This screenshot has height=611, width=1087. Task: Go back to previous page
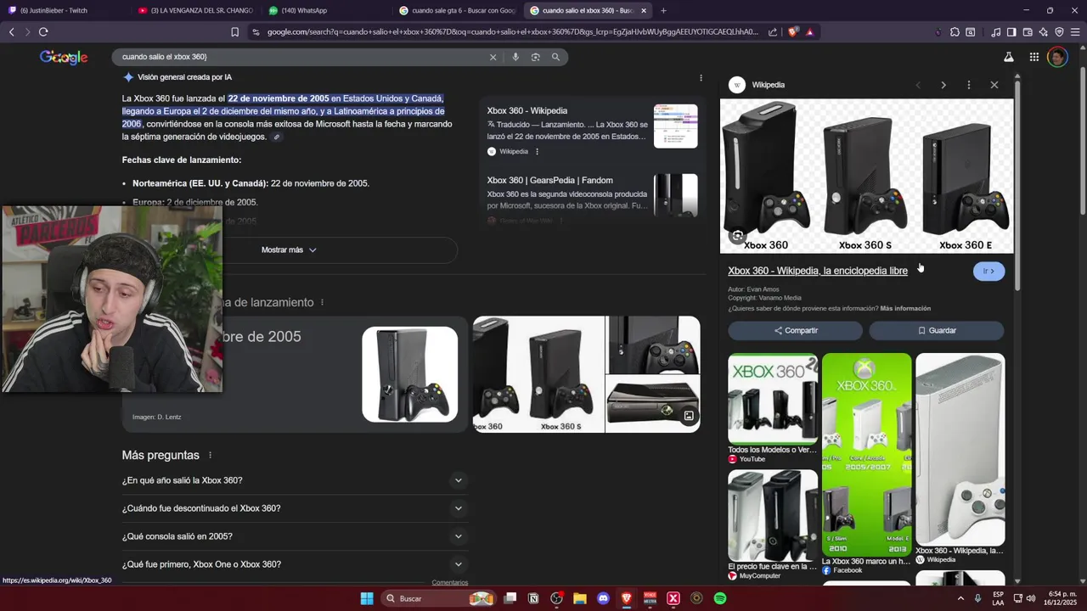coord(12,32)
